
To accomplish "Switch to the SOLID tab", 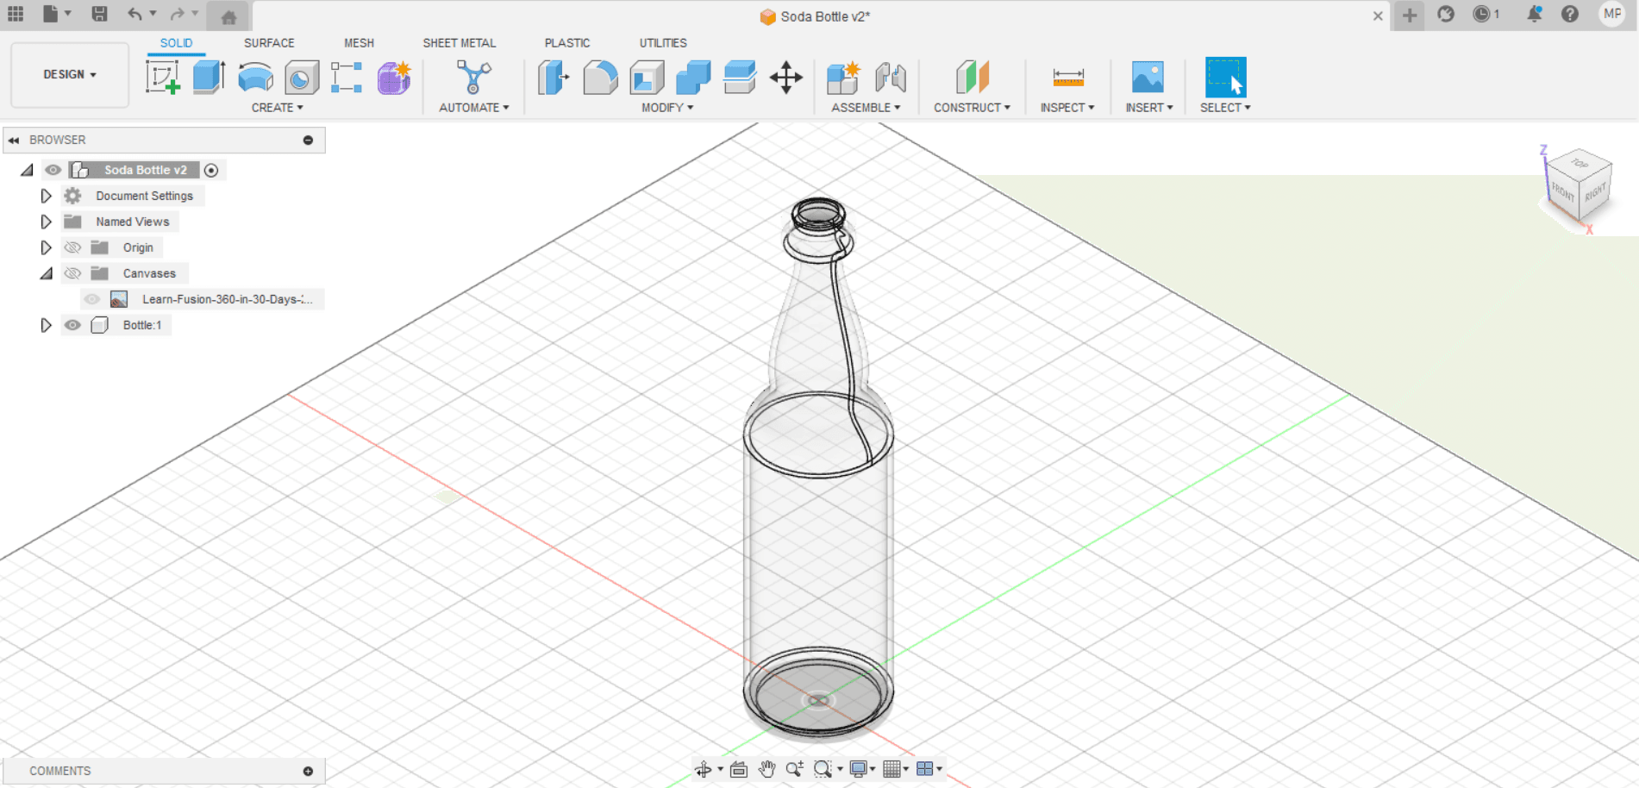I will 176,43.
